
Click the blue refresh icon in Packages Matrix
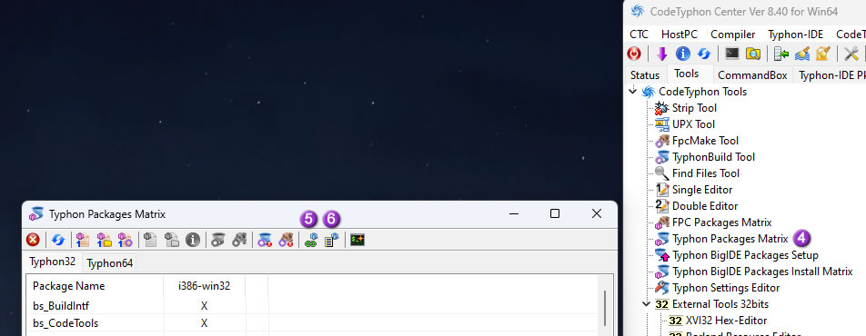(58, 240)
